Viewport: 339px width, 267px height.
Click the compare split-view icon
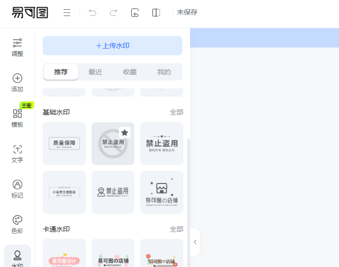[156, 13]
